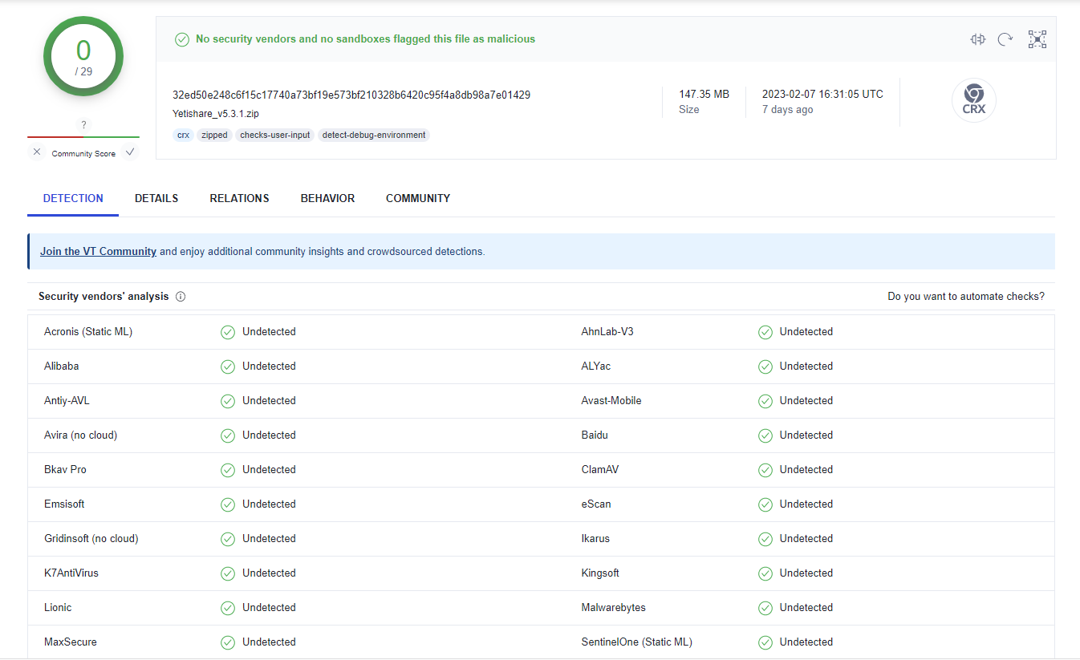The image size is (1080, 660).
Task: Click Do you want to automate checks
Action: click(x=966, y=297)
